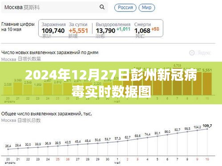Viewport: 222px width, 166px height.
Task: Focus the Москва search field
Action: 54,7
